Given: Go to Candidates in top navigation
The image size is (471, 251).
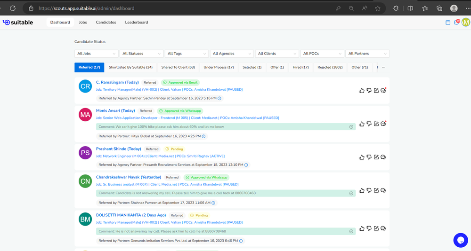Looking at the screenshot, I should click(106, 22).
